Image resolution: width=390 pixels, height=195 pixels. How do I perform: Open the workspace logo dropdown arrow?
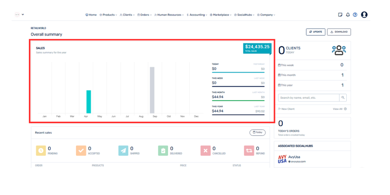pos(23,15)
